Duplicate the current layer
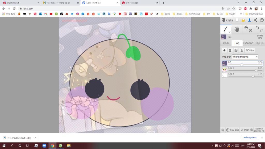 pos(236,50)
